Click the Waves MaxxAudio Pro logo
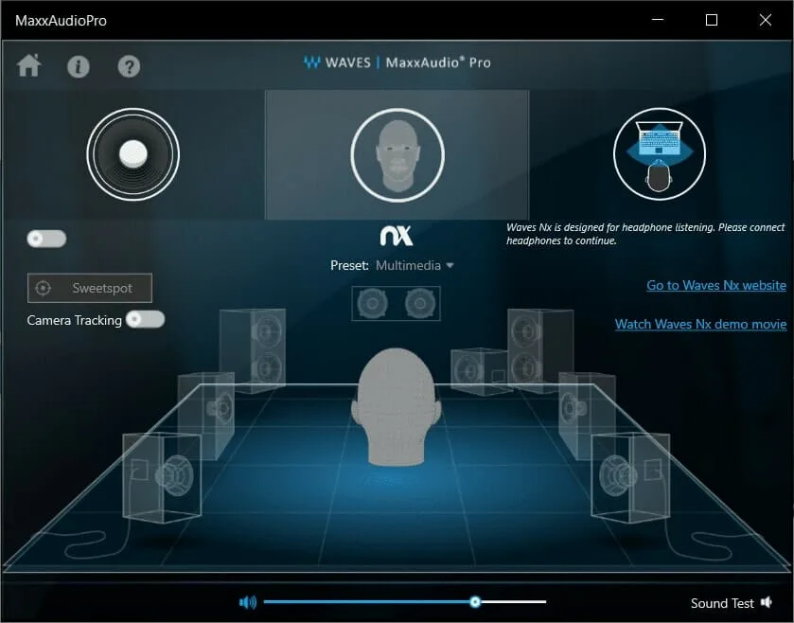The image size is (794, 623). point(397,62)
